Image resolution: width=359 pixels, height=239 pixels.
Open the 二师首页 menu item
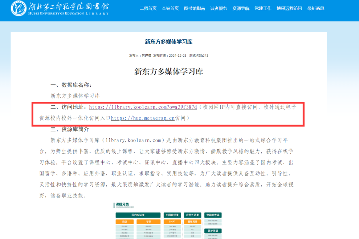(148, 8)
